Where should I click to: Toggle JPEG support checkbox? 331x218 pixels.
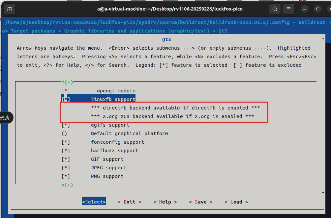(66, 168)
